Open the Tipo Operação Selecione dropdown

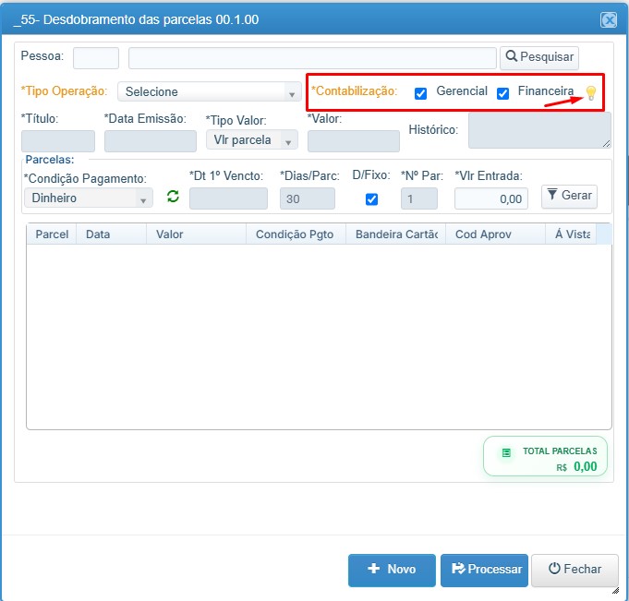pyautogui.click(x=210, y=91)
